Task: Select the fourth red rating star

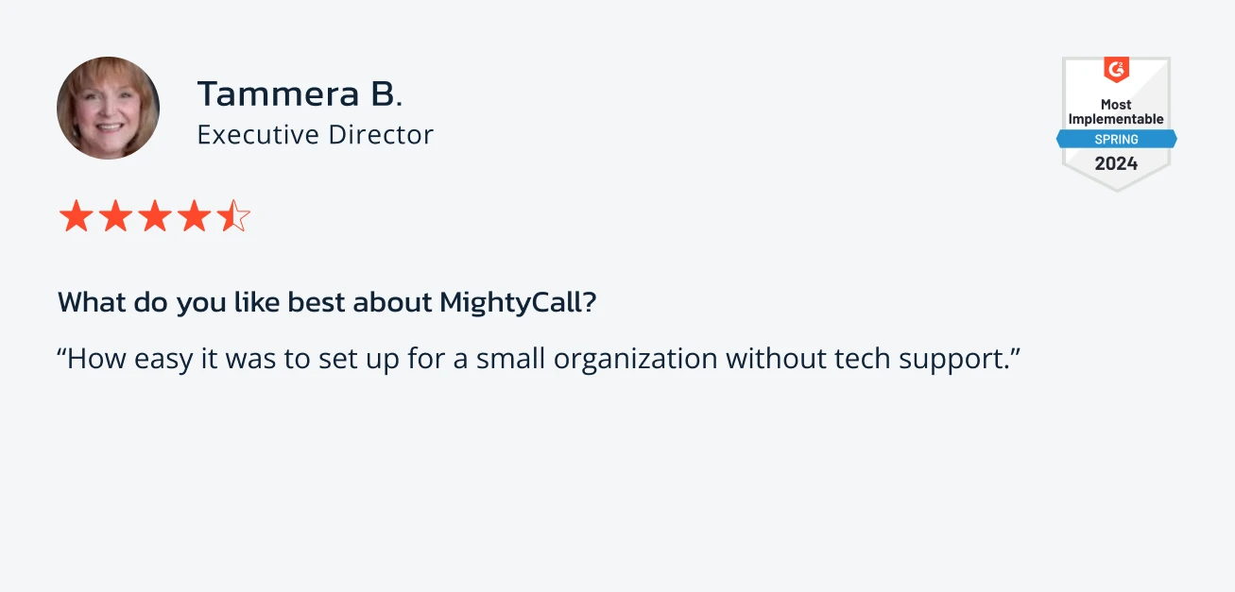Action: pos(195,216)
